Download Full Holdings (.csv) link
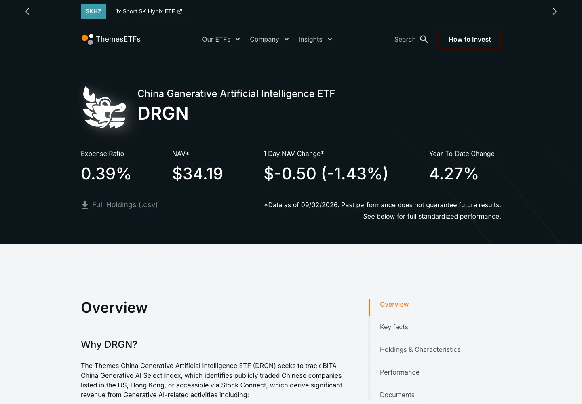The height and width of the screenshot is (404, 582). 125,205
